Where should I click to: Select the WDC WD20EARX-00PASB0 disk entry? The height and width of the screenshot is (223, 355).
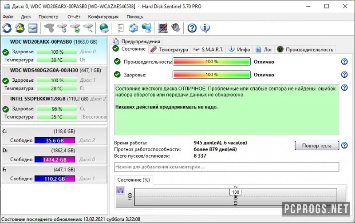coord(54,51)
